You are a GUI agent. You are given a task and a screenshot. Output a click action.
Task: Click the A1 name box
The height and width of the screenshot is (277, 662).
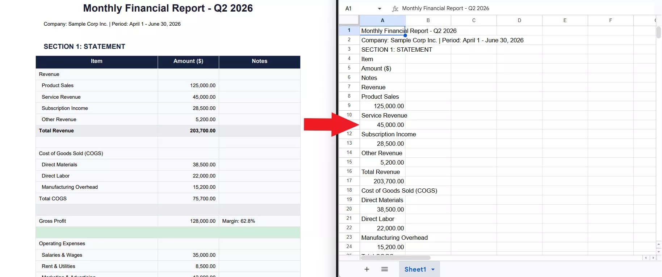click(x=349, y=8)
